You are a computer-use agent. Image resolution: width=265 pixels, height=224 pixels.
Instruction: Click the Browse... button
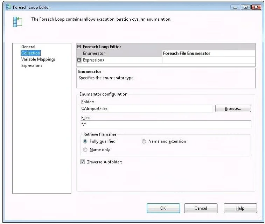point(233,108)
